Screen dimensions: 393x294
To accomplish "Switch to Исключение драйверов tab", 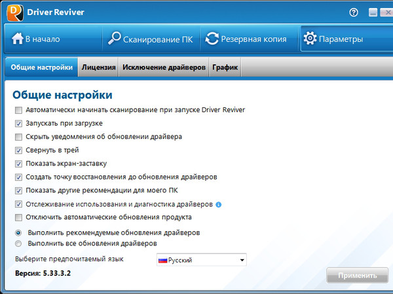I will pyautogui.click(x=164, y=67).
